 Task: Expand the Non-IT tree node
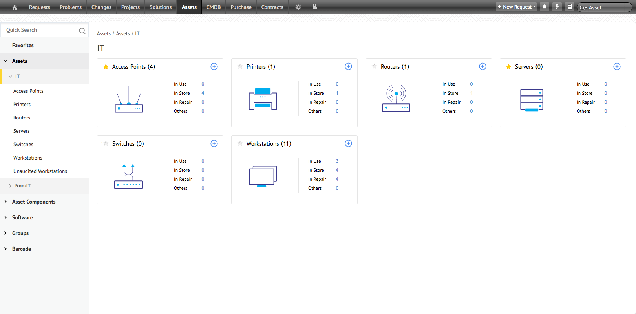click(10, 186)
